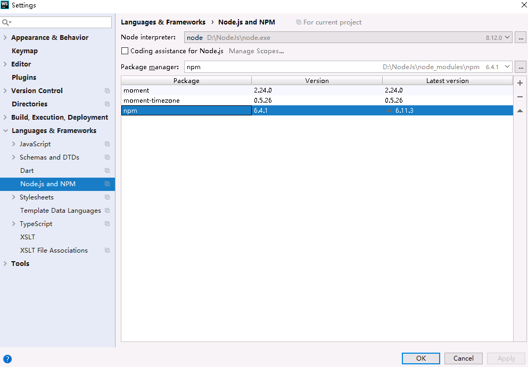Open the help question mark icon
528x367 pixels.
[7, 359]
